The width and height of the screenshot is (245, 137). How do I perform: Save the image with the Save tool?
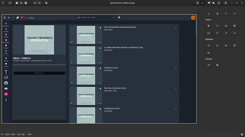(x=208, y=13)
